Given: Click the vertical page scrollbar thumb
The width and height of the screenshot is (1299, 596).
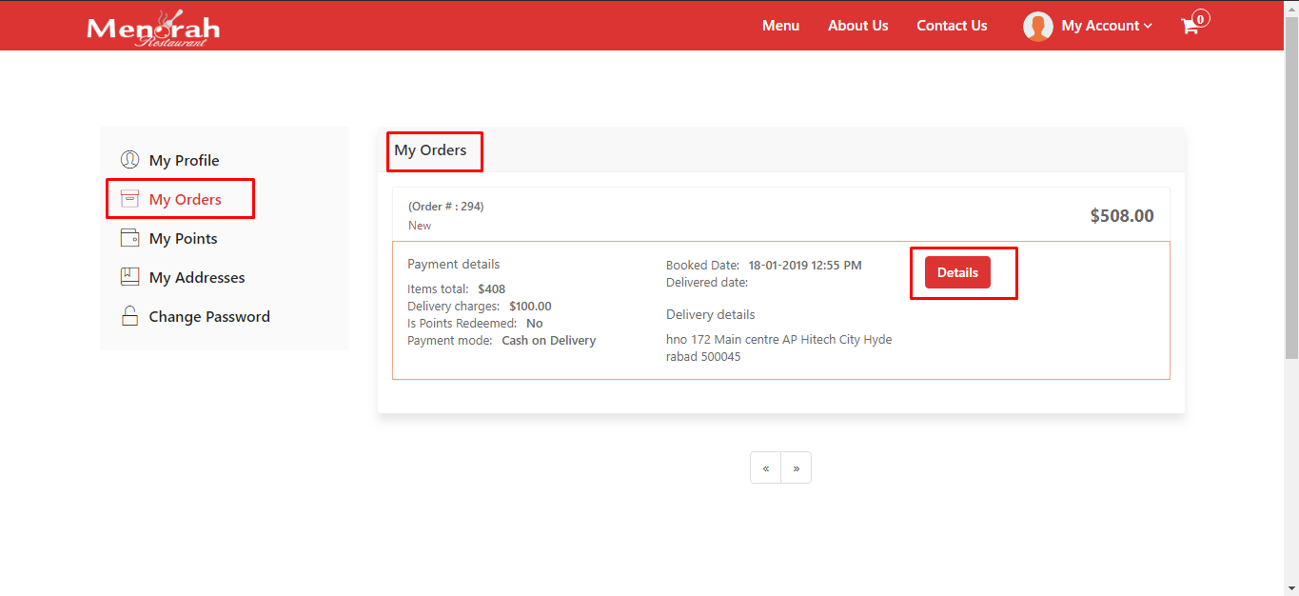Looking at the screenshot, I should click(1291, 190).
